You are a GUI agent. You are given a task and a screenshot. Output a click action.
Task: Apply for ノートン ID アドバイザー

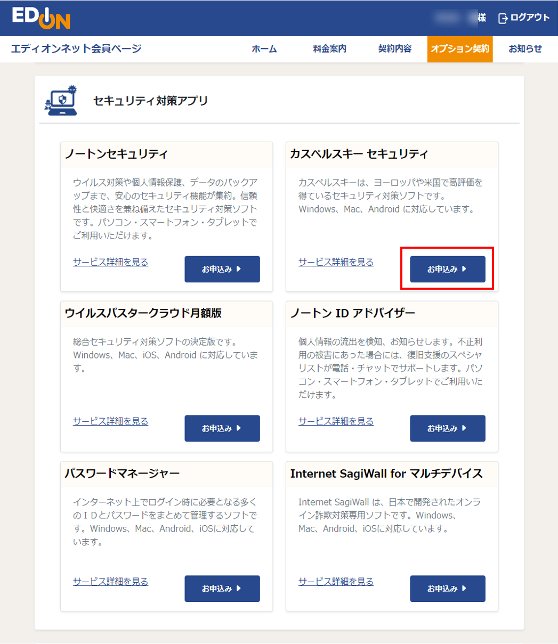pos(448,428)
